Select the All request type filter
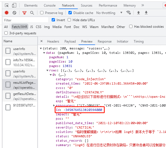Viewport: 166px width, 148px height. pos(6,27)
